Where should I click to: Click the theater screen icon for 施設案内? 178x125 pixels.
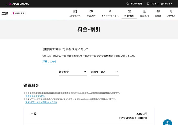pyautogui.click(x=144, y=11)
